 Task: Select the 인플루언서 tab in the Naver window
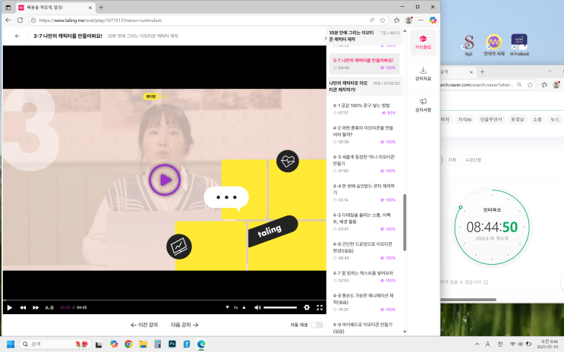point(491,119)
